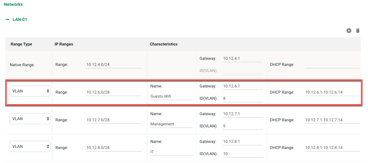
Task: Edit the 10.12.6.0/28 range field
Action: pyautogui.click(x=114, y=92)
